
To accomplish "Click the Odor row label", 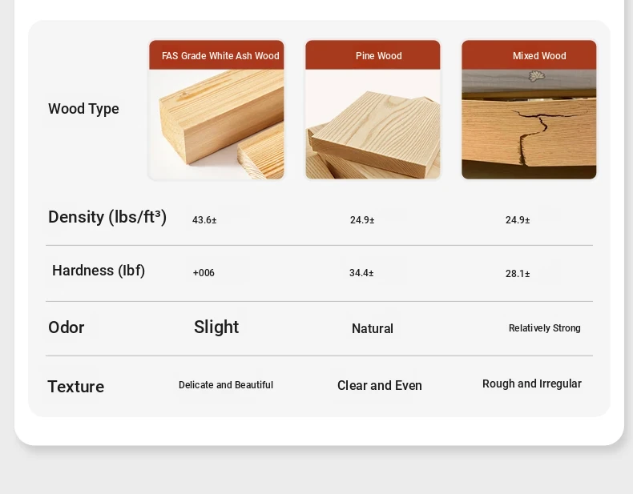I will coord(67,327).
